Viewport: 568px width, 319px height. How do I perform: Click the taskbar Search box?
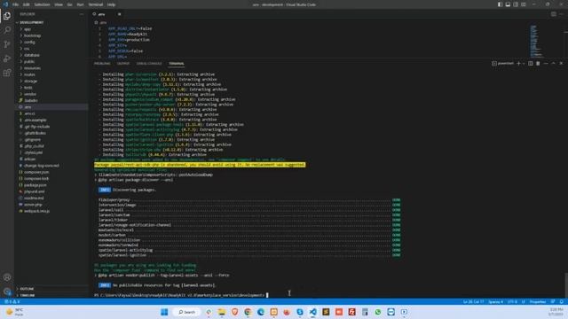pos(187,312)
